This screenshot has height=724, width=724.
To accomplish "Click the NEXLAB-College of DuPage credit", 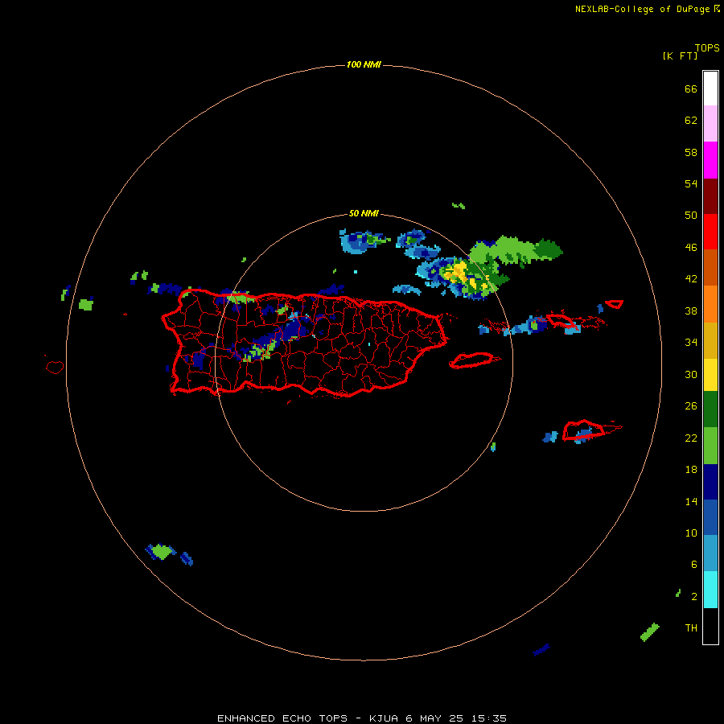I will pos(648,9).
